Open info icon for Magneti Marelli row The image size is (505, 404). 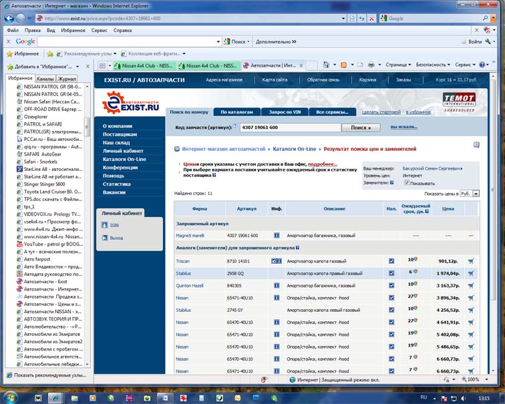click(277, 235)
